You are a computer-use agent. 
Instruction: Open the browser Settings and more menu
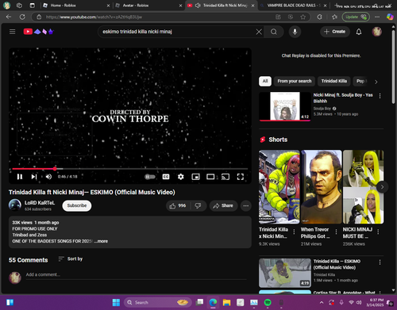377,17
